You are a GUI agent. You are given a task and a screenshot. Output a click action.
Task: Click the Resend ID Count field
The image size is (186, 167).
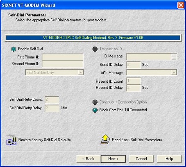point(134,81)
